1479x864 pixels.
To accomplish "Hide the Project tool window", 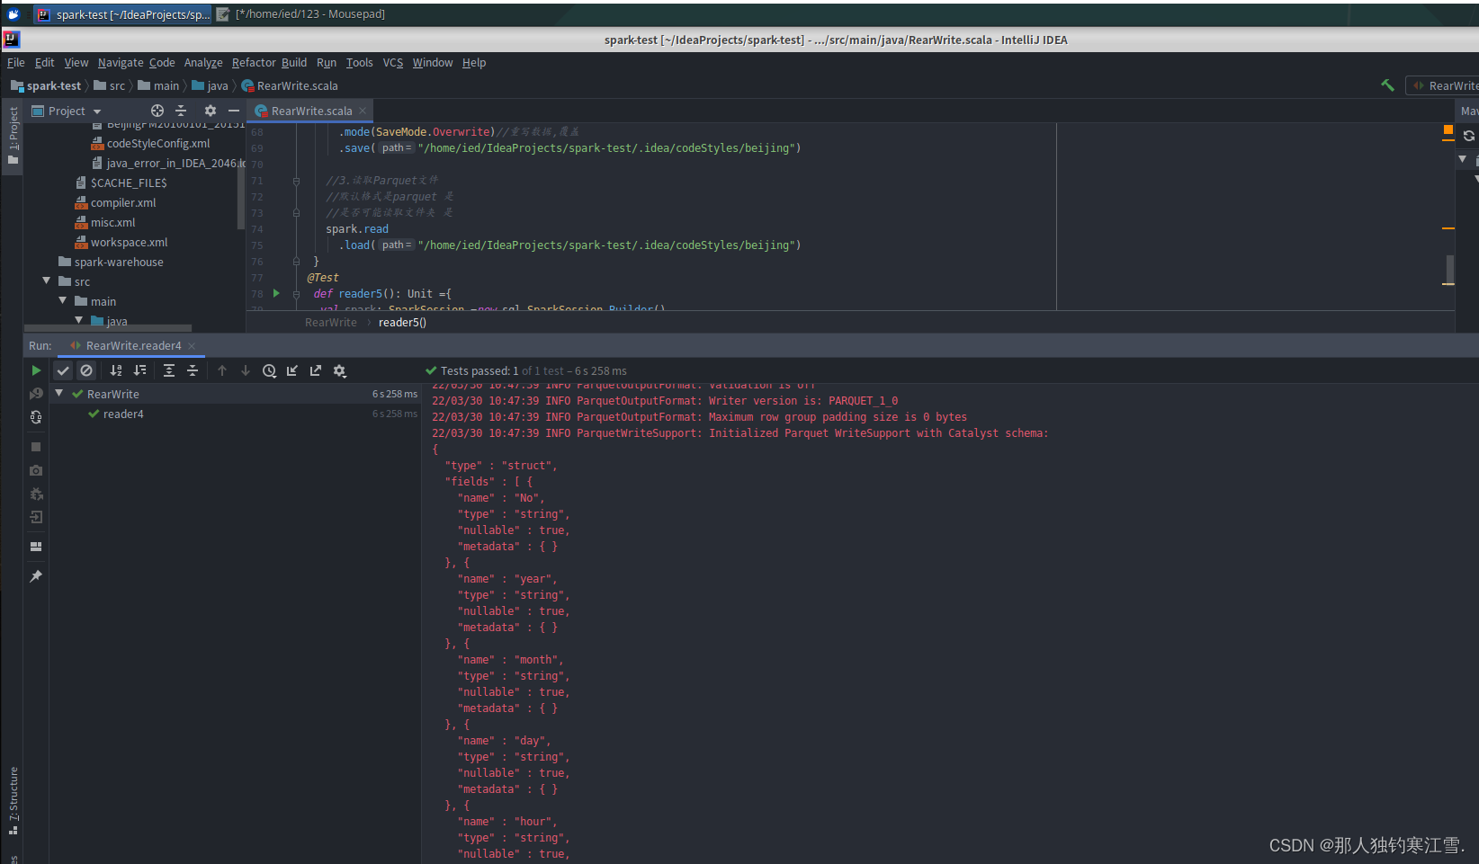I will tap(234, 111).
